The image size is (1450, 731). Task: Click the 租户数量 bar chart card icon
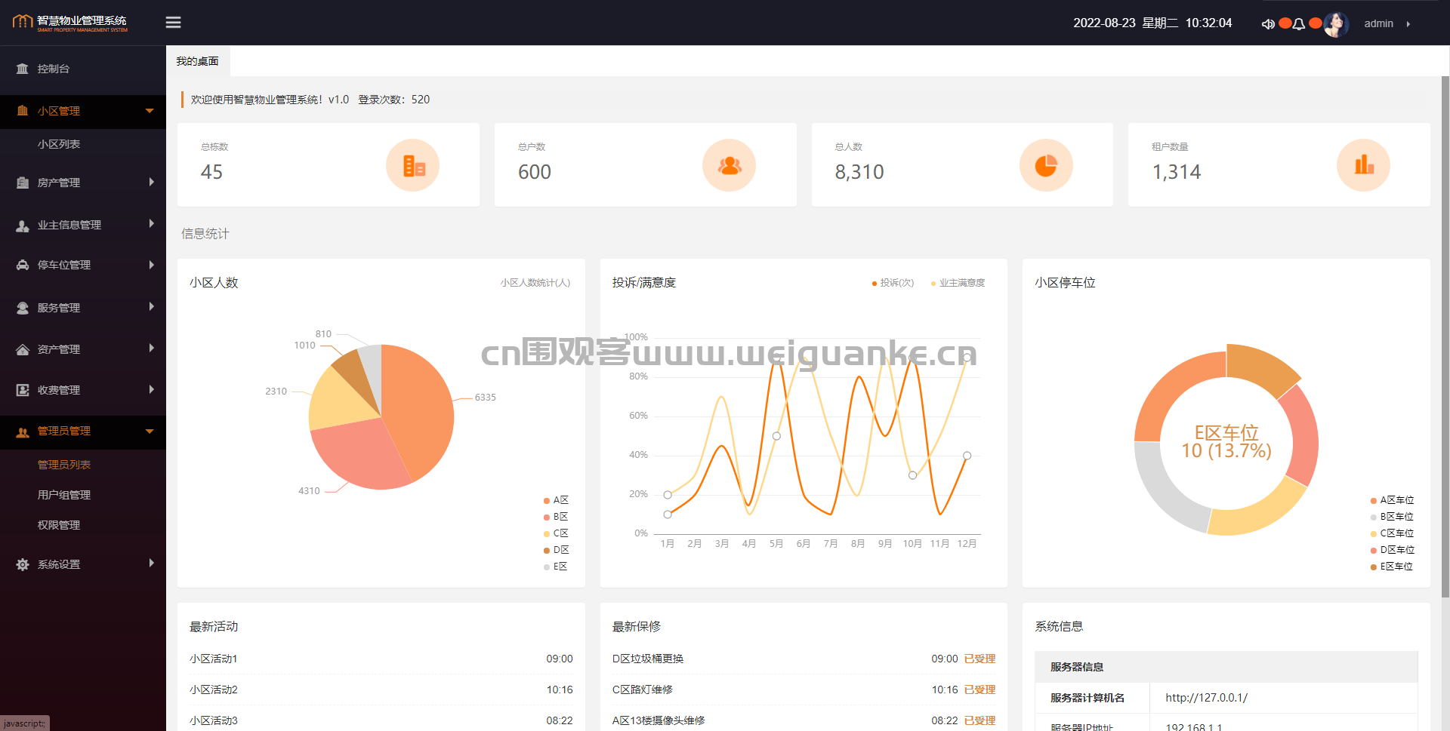(1363, 165)
